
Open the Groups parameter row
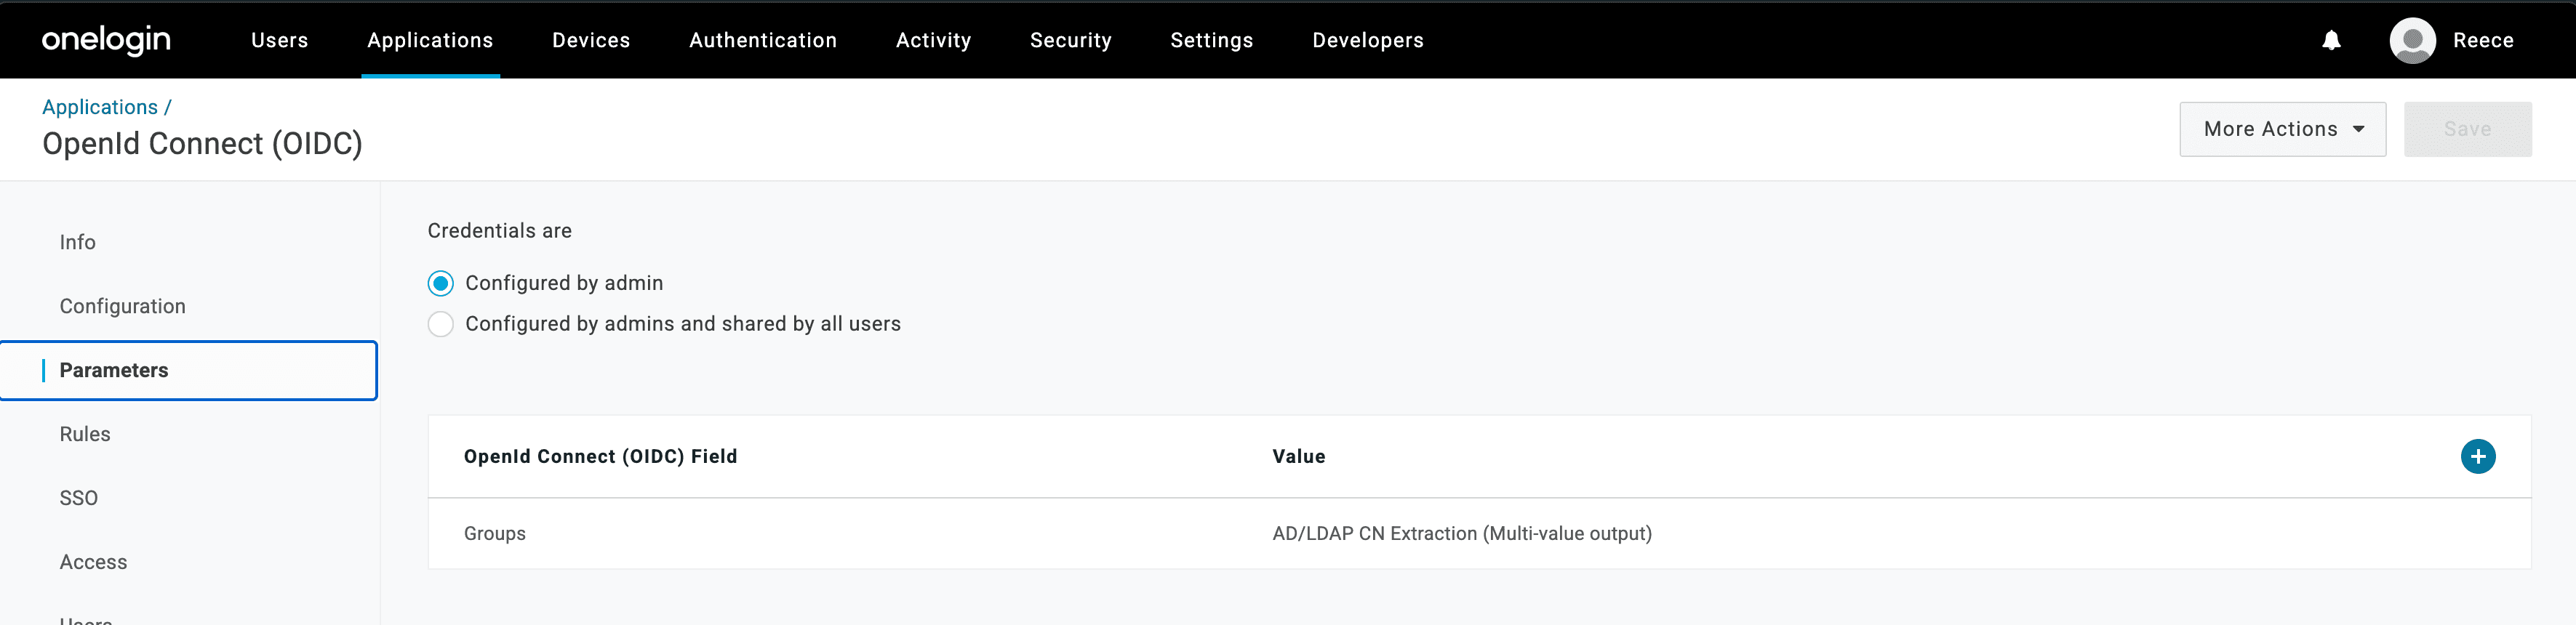tap(1479, 533)
